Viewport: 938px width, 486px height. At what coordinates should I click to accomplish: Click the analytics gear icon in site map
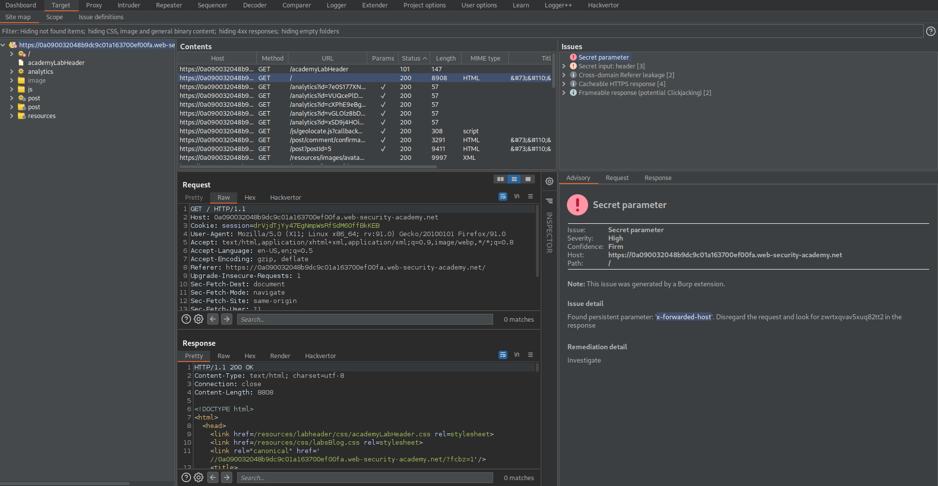(x=21, y=71)
